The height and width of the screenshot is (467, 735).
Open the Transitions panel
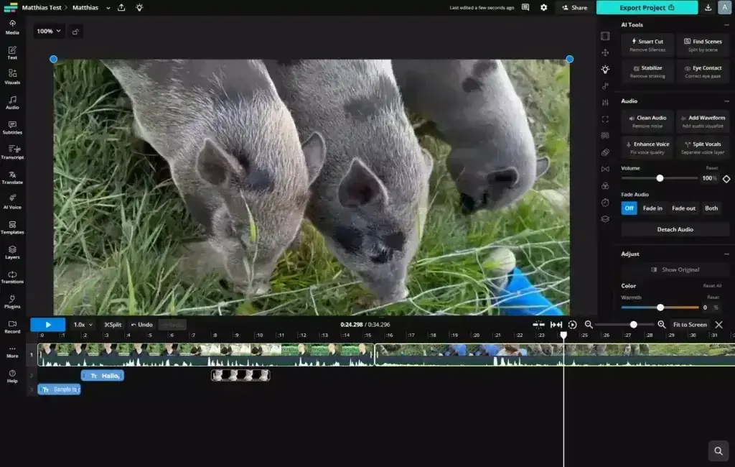12,277
